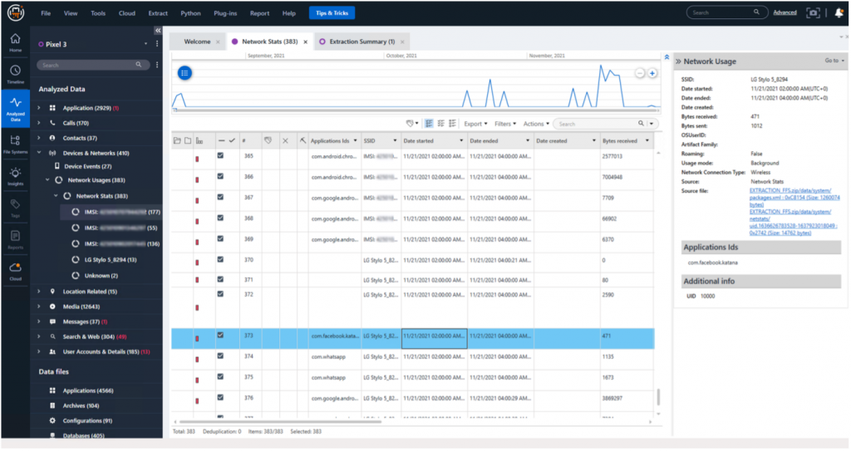Click the X column header icon
The width and height of the screenshot is (851, 451).
(x=285, y=140)
